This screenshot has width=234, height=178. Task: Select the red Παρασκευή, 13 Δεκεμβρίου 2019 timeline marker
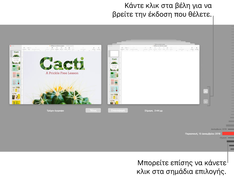[228, 133]
